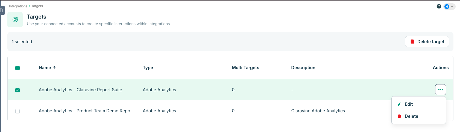Image resolution: width=460 pixels, height=132 pixels.
Task: Expand the account dropdown arrow
Action: coord(452,7)
